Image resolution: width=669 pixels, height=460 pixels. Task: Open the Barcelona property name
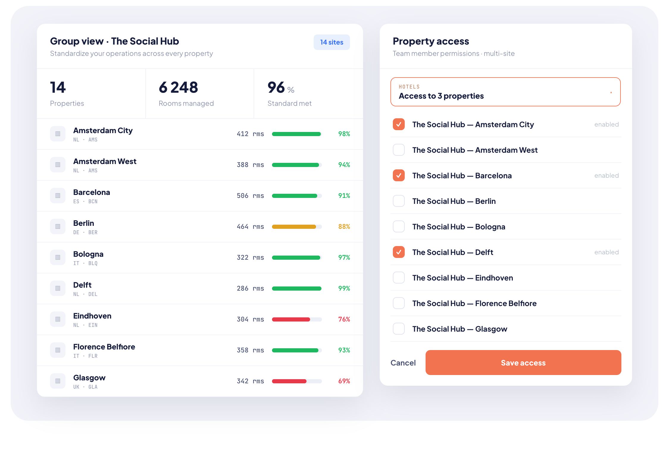[92, 192]
